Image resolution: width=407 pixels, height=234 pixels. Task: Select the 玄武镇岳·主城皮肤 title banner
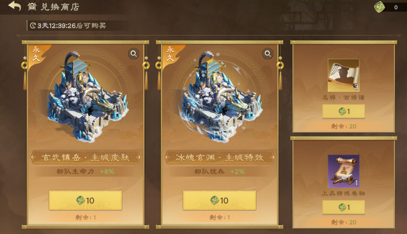(86, 157)
